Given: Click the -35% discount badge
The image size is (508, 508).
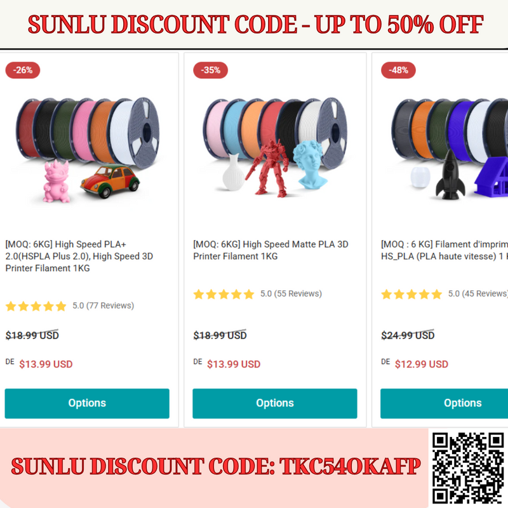Looking at the screenshot, I should pyautogui.click(x=211, y=70).
